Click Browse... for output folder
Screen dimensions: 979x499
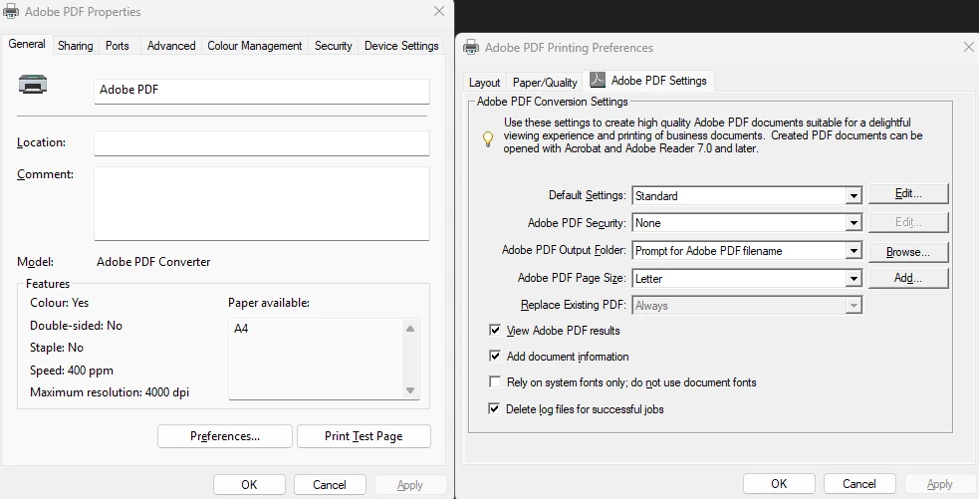pos(908,252)
